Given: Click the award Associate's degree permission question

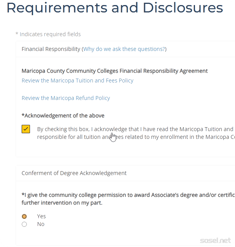Looking at the screenshot, I should coord(128,194).
